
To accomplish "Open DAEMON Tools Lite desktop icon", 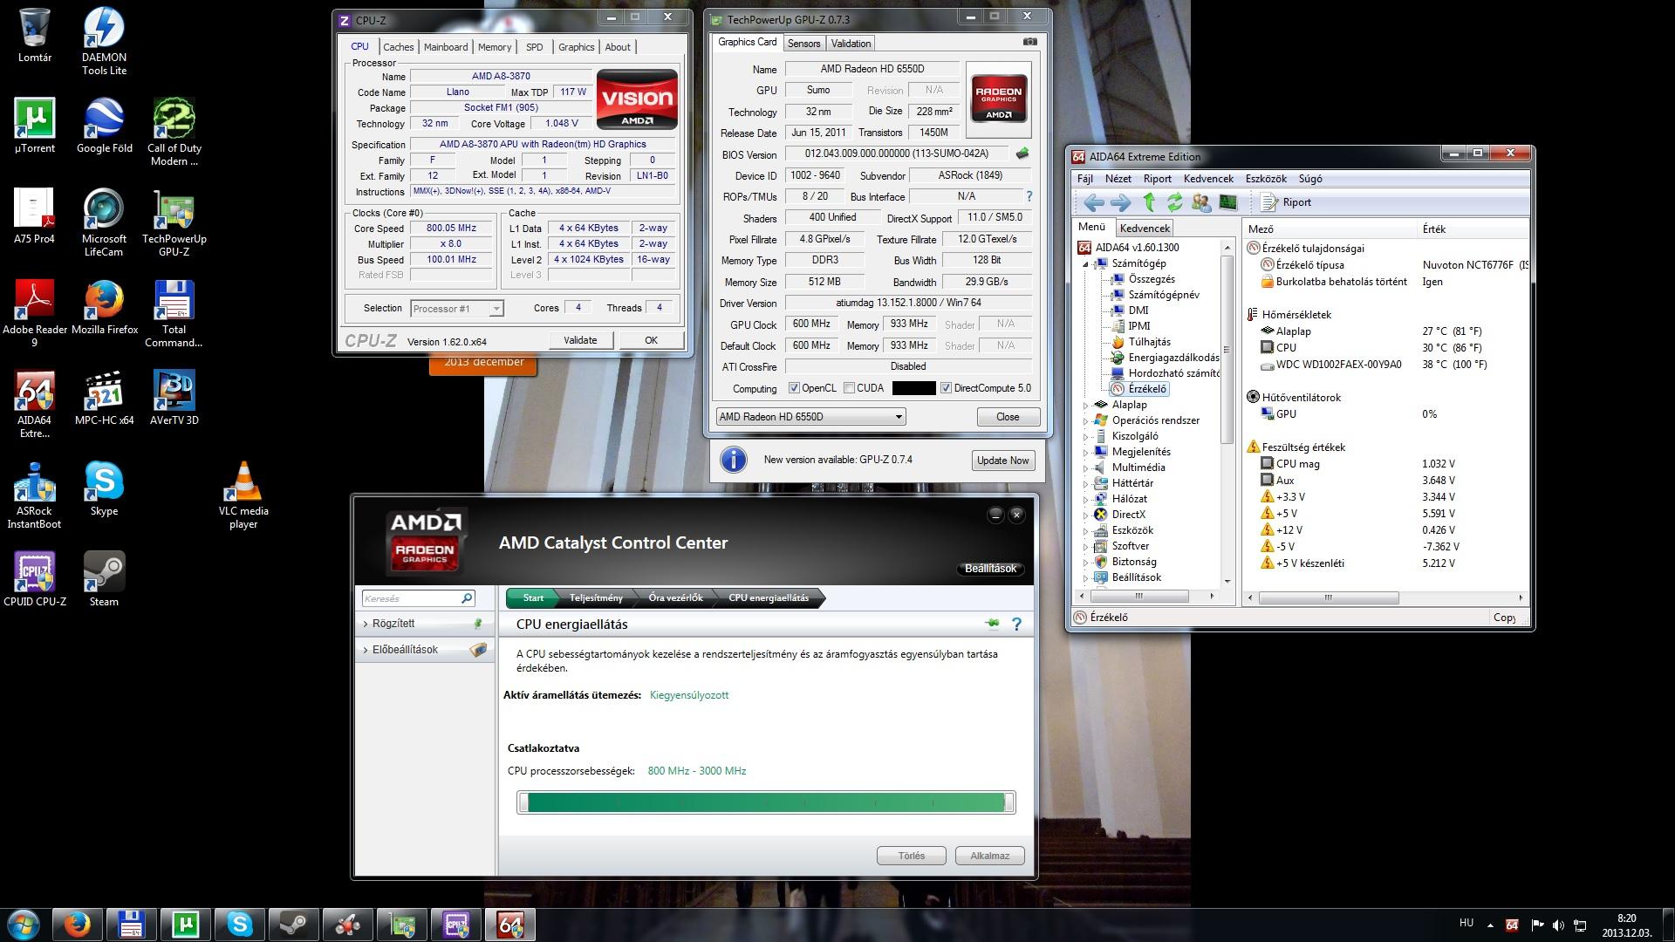I will point(105,41).
